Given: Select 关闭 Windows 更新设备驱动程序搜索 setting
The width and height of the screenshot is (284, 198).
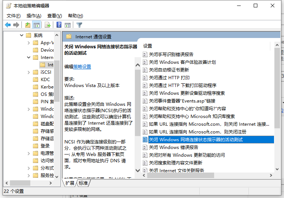Looking at the screenshot, I should click(x=187, y=93).
